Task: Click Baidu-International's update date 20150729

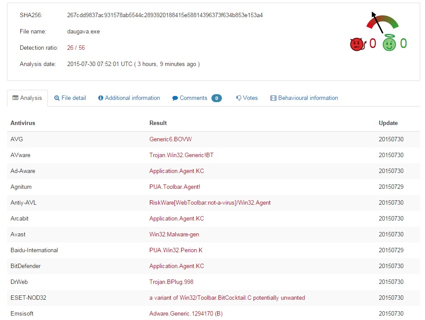Action: point(391,250)
